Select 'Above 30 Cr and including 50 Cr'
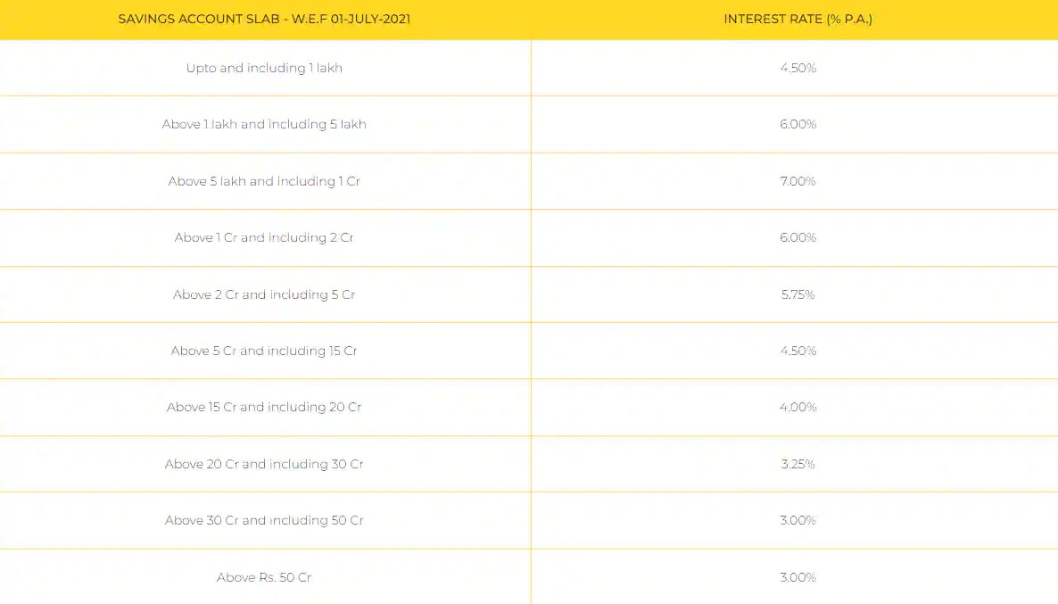This screenshot has width=1058, height=604. (264, 520)
